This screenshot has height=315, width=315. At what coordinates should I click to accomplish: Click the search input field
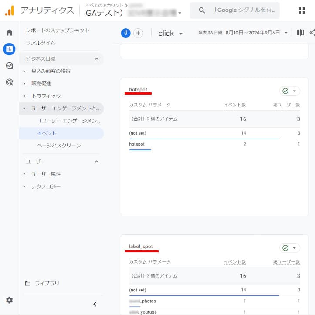point(244,10)
